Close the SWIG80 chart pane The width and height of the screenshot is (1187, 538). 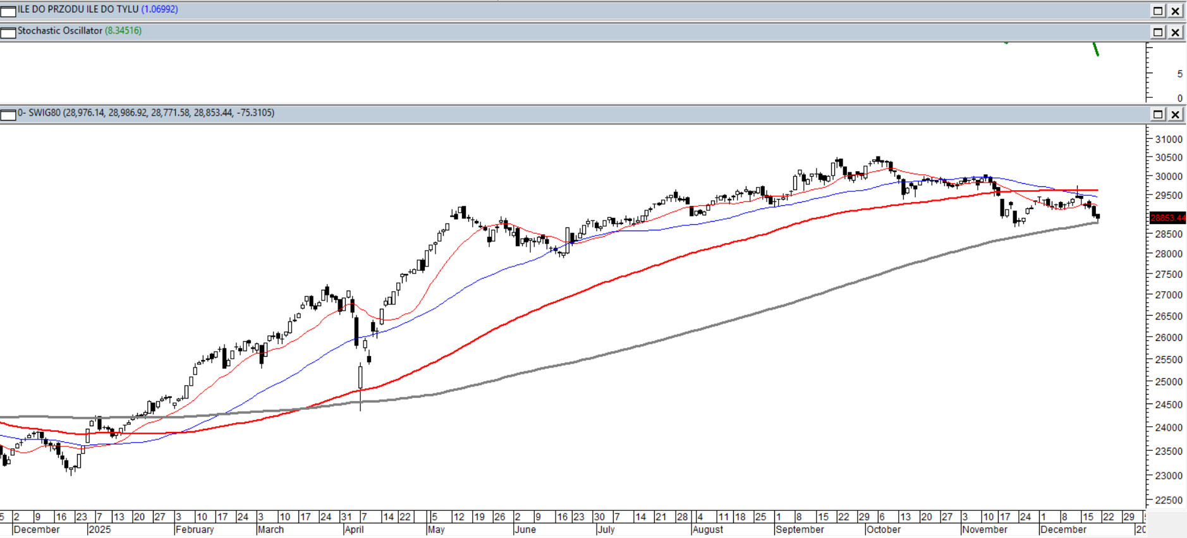[x=1175, y=114]
